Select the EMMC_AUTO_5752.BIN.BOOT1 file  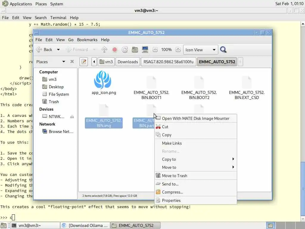click(151, 88)
